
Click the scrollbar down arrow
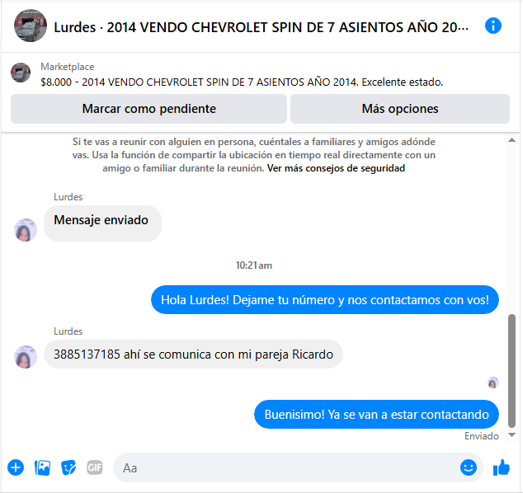tap(511, 434)
